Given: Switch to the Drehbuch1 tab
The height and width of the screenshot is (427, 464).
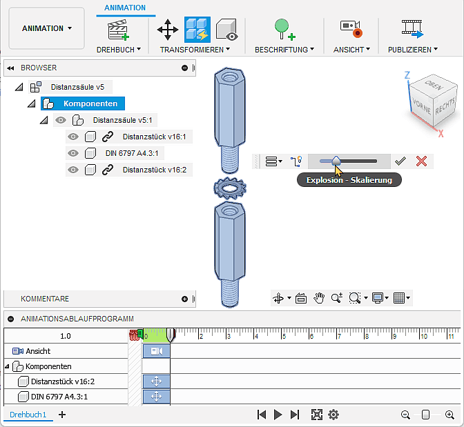Looking at the screenshot, I should pyautogui.click(x=28, y=415).
